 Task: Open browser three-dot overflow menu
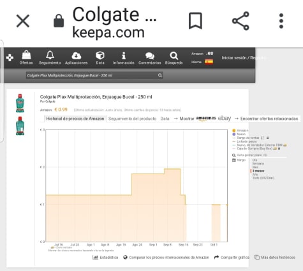(x=281, y=21)
